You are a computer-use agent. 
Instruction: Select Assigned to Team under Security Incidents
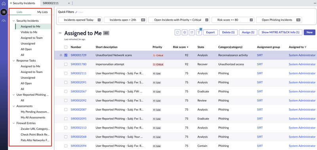32,38
